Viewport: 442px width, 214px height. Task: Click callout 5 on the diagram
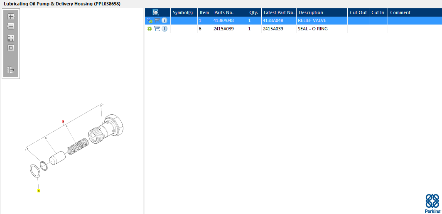click(x=27, y=149)
